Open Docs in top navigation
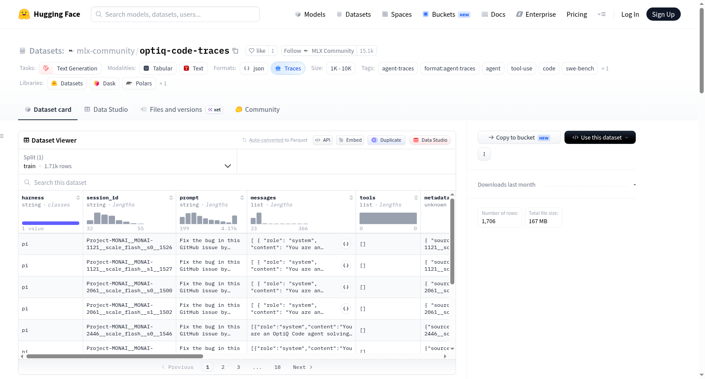 point(493,14)
